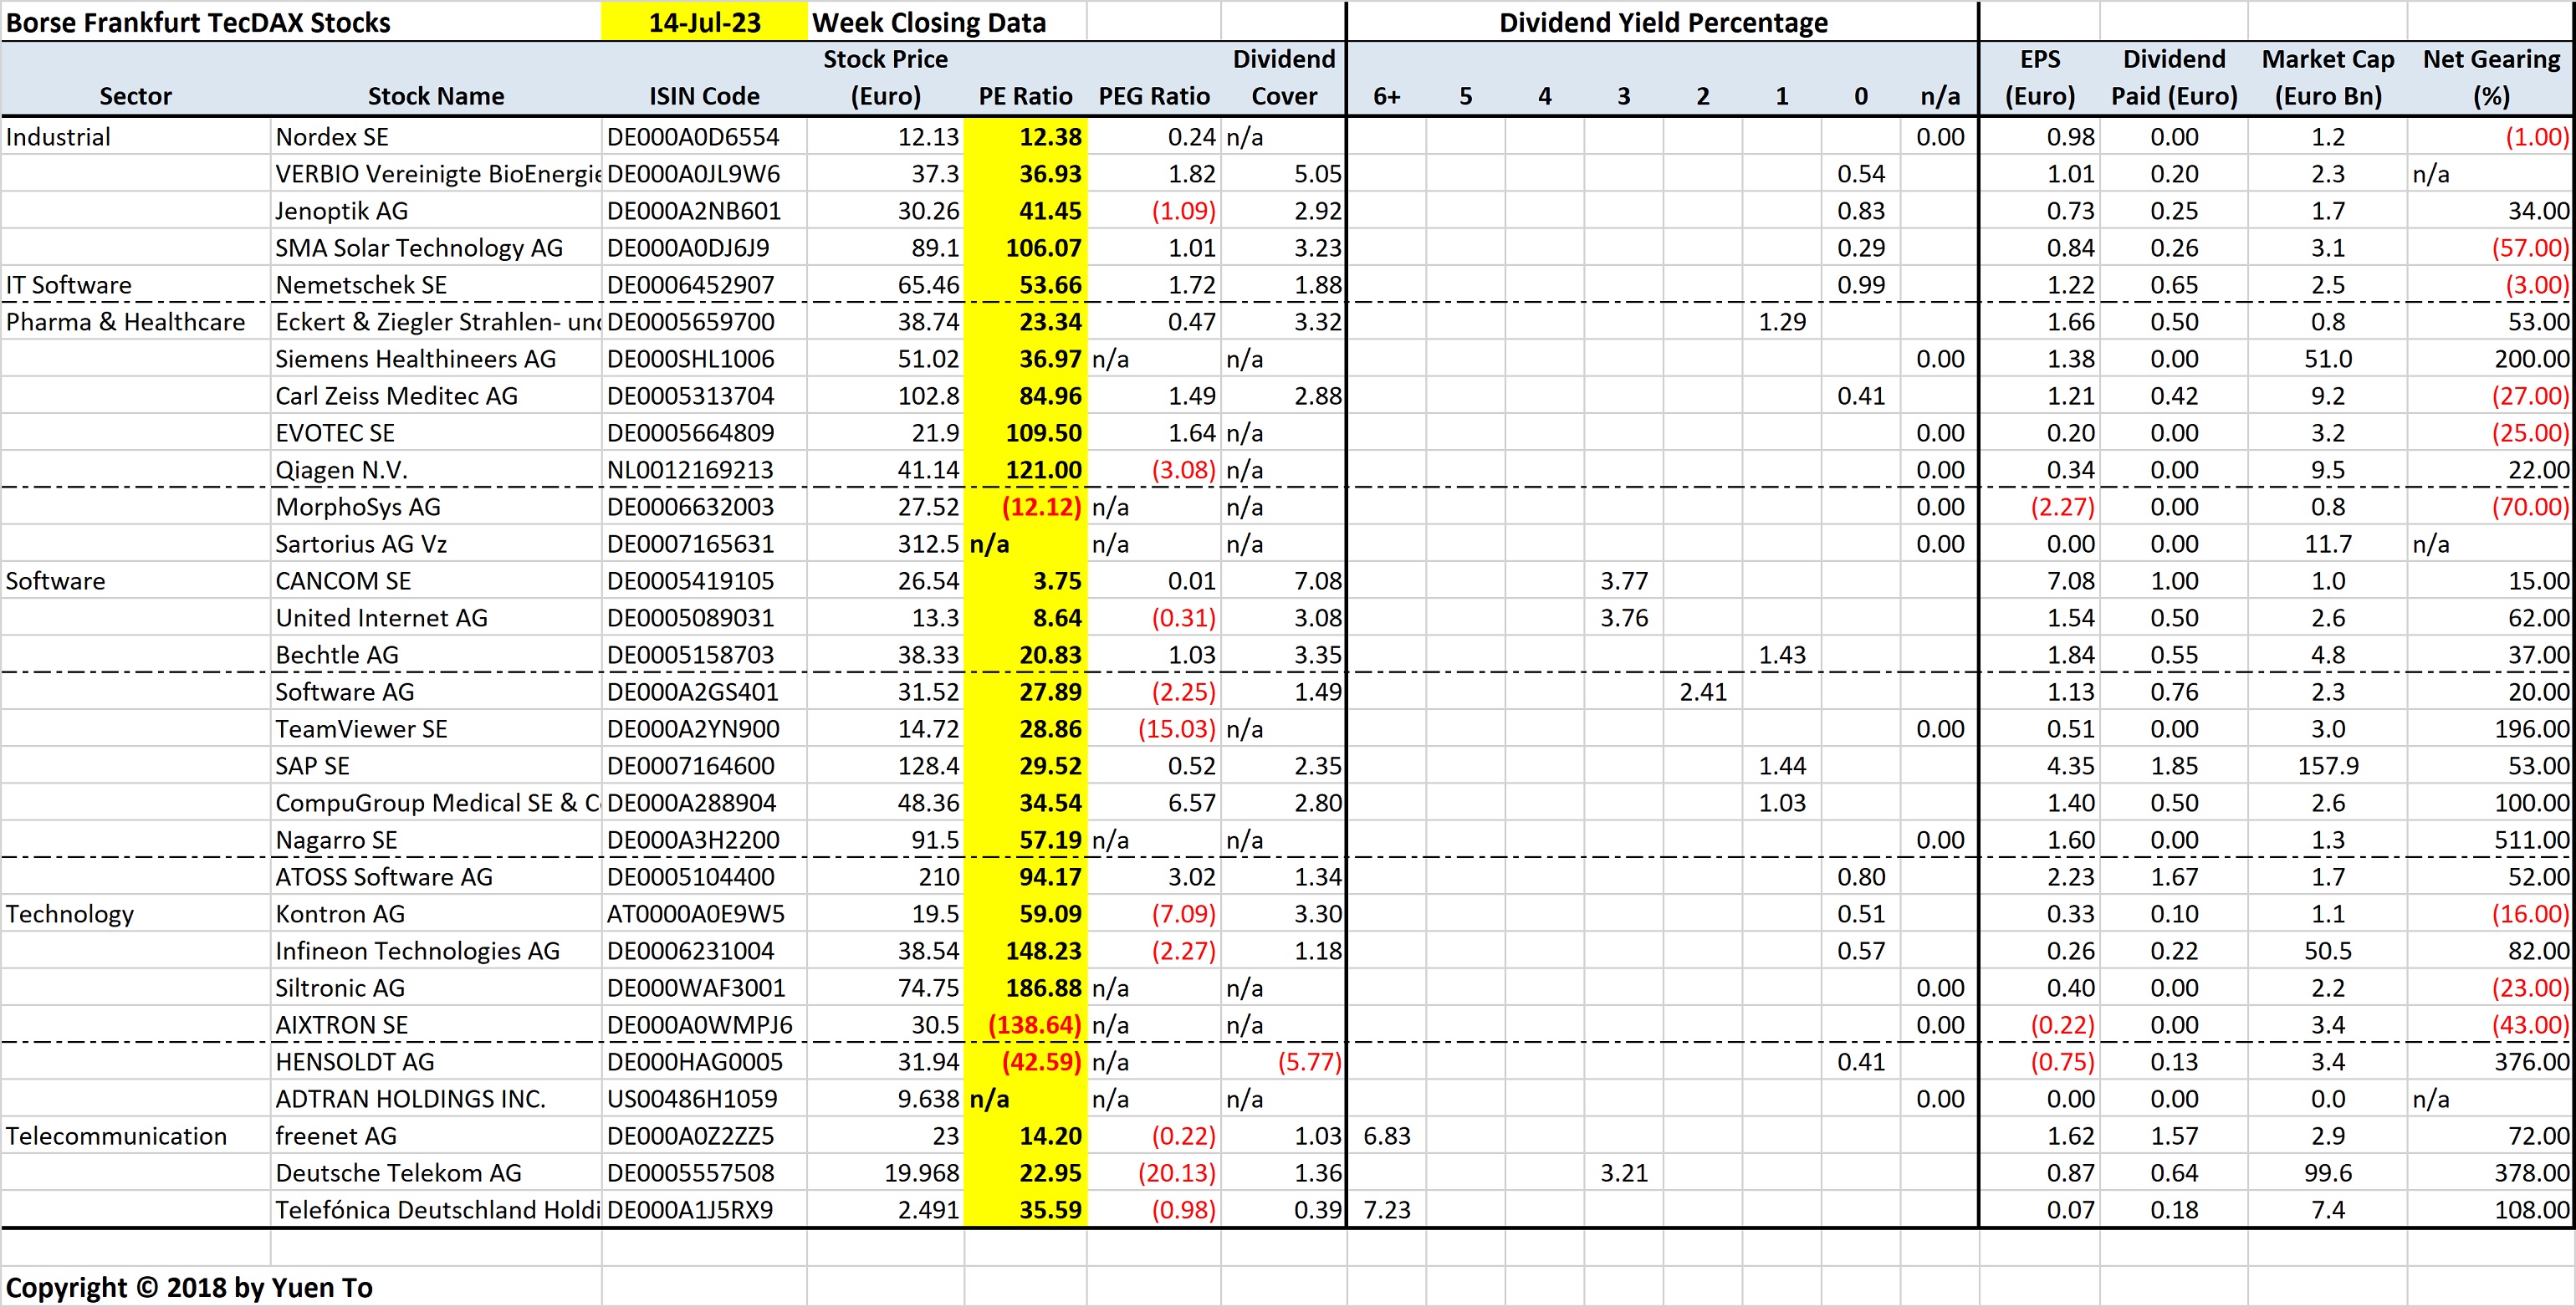Select the highlighted date cell 14-Jul-23
The image size is (2576, 1307).
(x=703, y=21)
